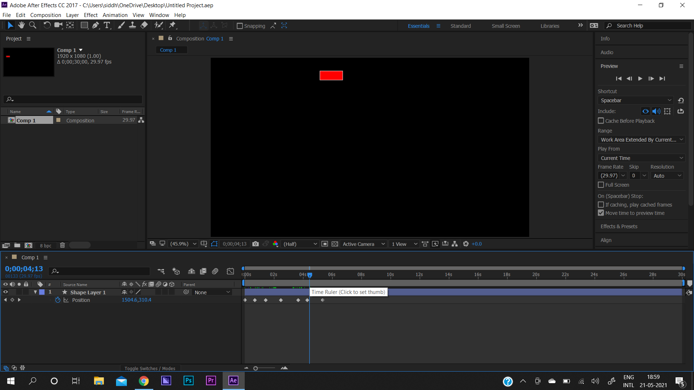Select the Rectangle shape tool
This screenshot has height=390, width=694.
84,25
